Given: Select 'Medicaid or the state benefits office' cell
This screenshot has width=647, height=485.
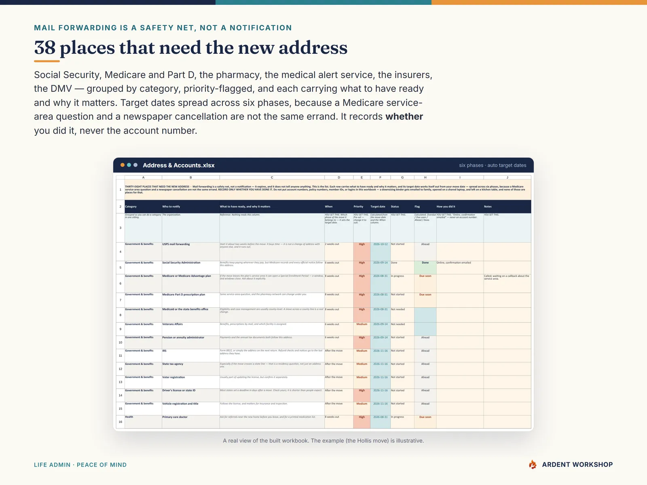Looking at the screenshot, I should 191,315.
